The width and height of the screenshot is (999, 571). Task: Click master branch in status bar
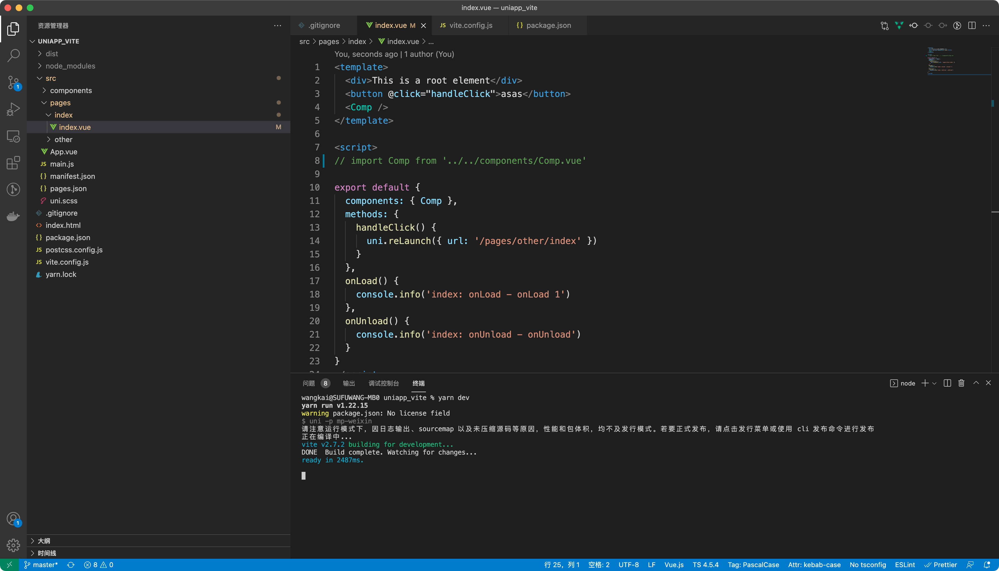[x=42, y=565]
